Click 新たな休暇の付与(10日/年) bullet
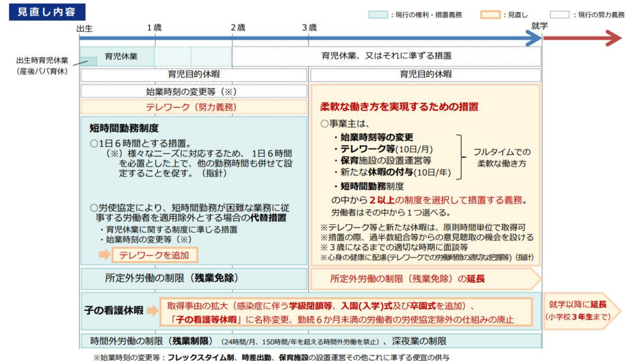Viewport: 631px width, 364px height. 392,173
